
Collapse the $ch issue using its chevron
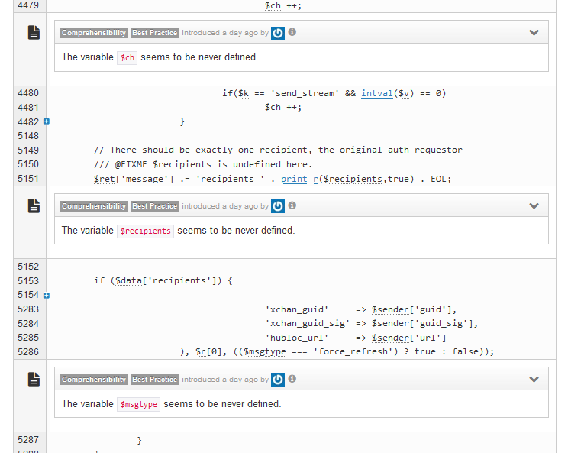tap(534, 33)
